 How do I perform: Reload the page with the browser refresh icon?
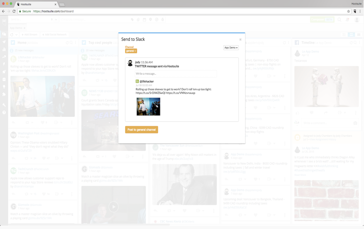point(14,11)
